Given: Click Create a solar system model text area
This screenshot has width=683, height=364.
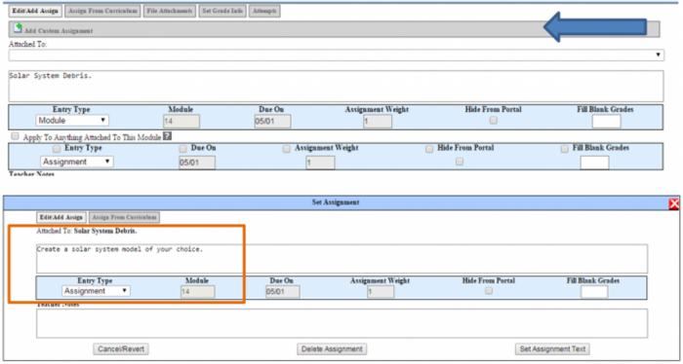Looking at the screenshot, I should (341, 259).
